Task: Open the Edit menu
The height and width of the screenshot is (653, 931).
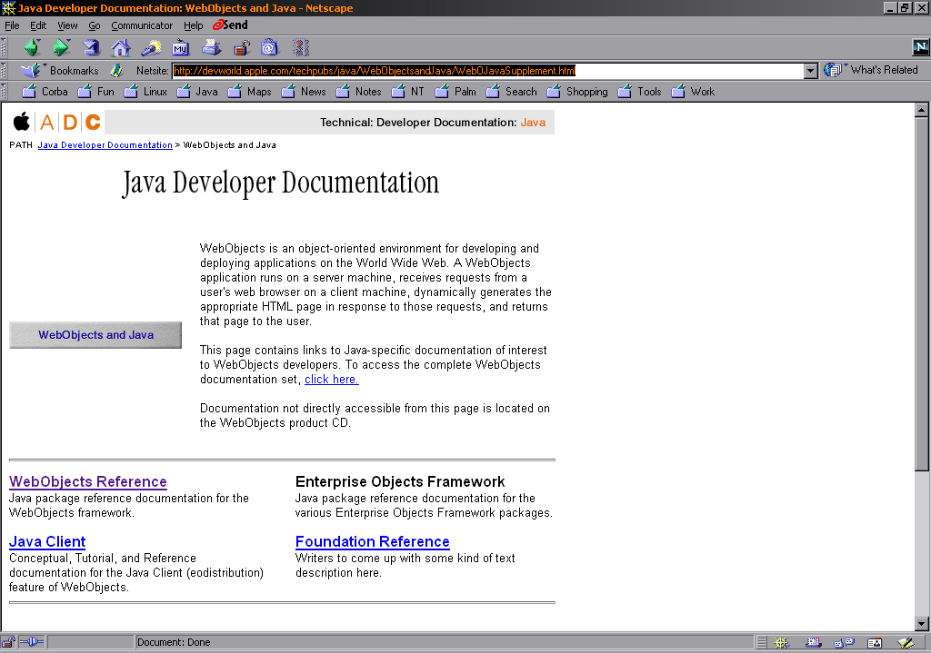Action: click(x=38, y=25)
